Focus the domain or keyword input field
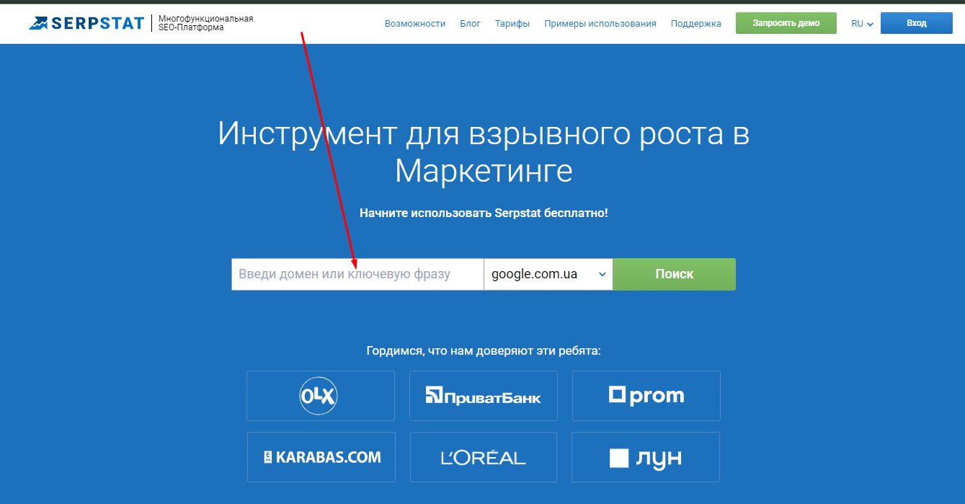965x504 pixels. pyautogui.click(x=357, y=274)
